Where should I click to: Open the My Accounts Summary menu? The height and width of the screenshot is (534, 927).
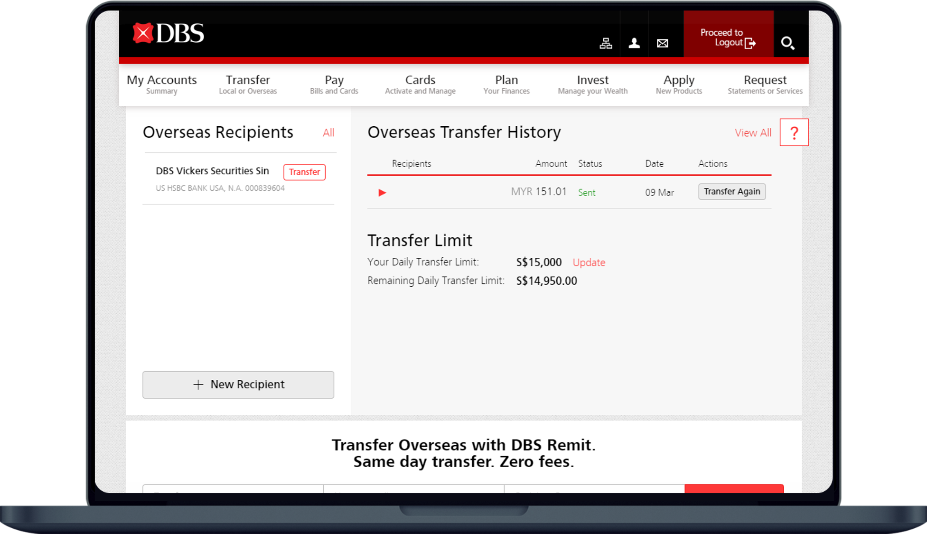coord(161,84)
